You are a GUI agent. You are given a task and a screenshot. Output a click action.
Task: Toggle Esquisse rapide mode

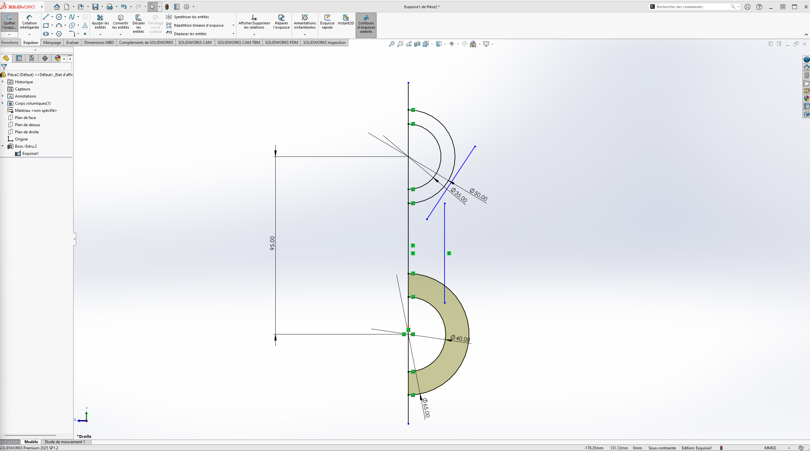[327, 22]
